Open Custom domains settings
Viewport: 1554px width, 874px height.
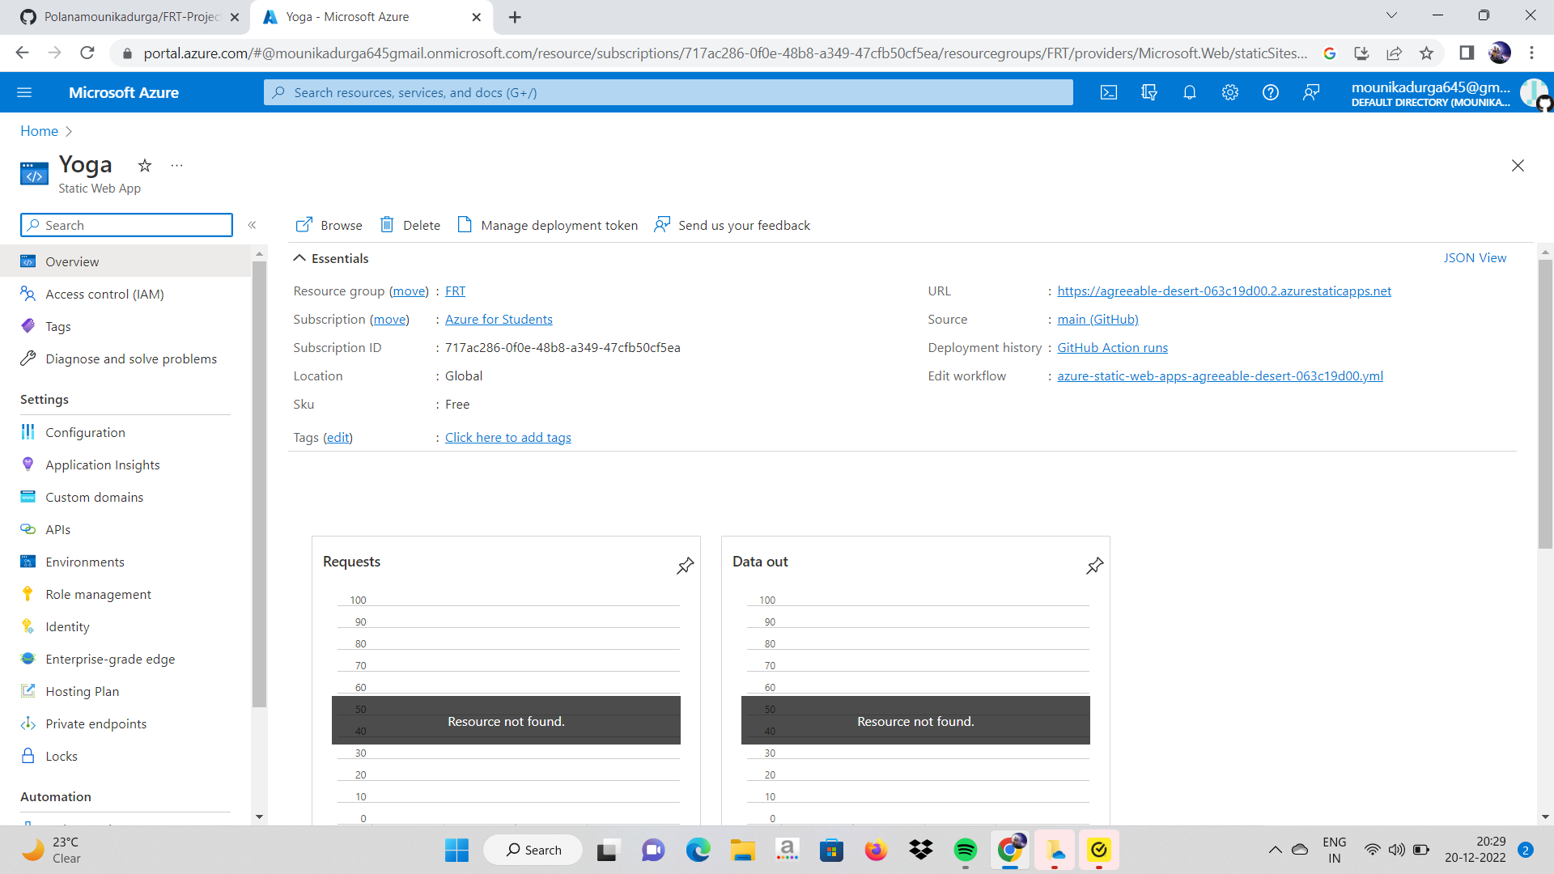tap(94, 497)
